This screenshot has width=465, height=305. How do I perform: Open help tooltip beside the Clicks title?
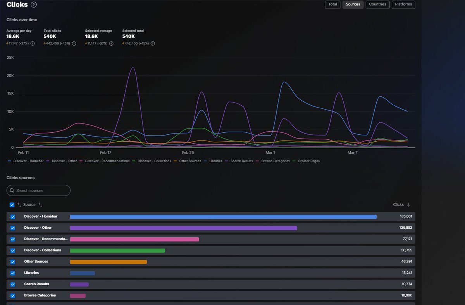(x=33, y=5)
